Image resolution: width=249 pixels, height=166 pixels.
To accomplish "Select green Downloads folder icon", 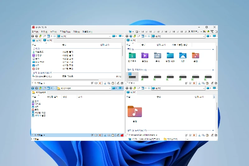I will (132, 56).
